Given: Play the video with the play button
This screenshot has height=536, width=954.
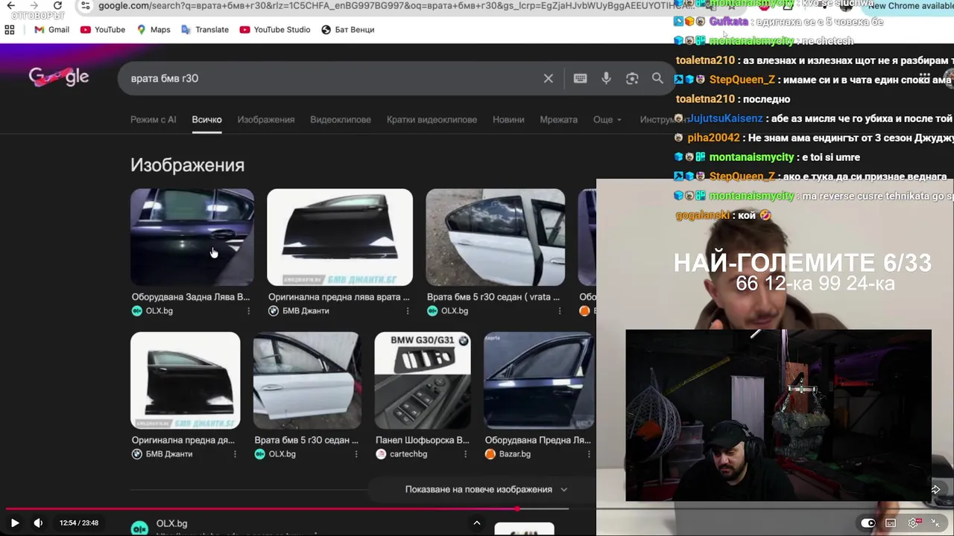Looking at the screenshot, I should (15, 523).
